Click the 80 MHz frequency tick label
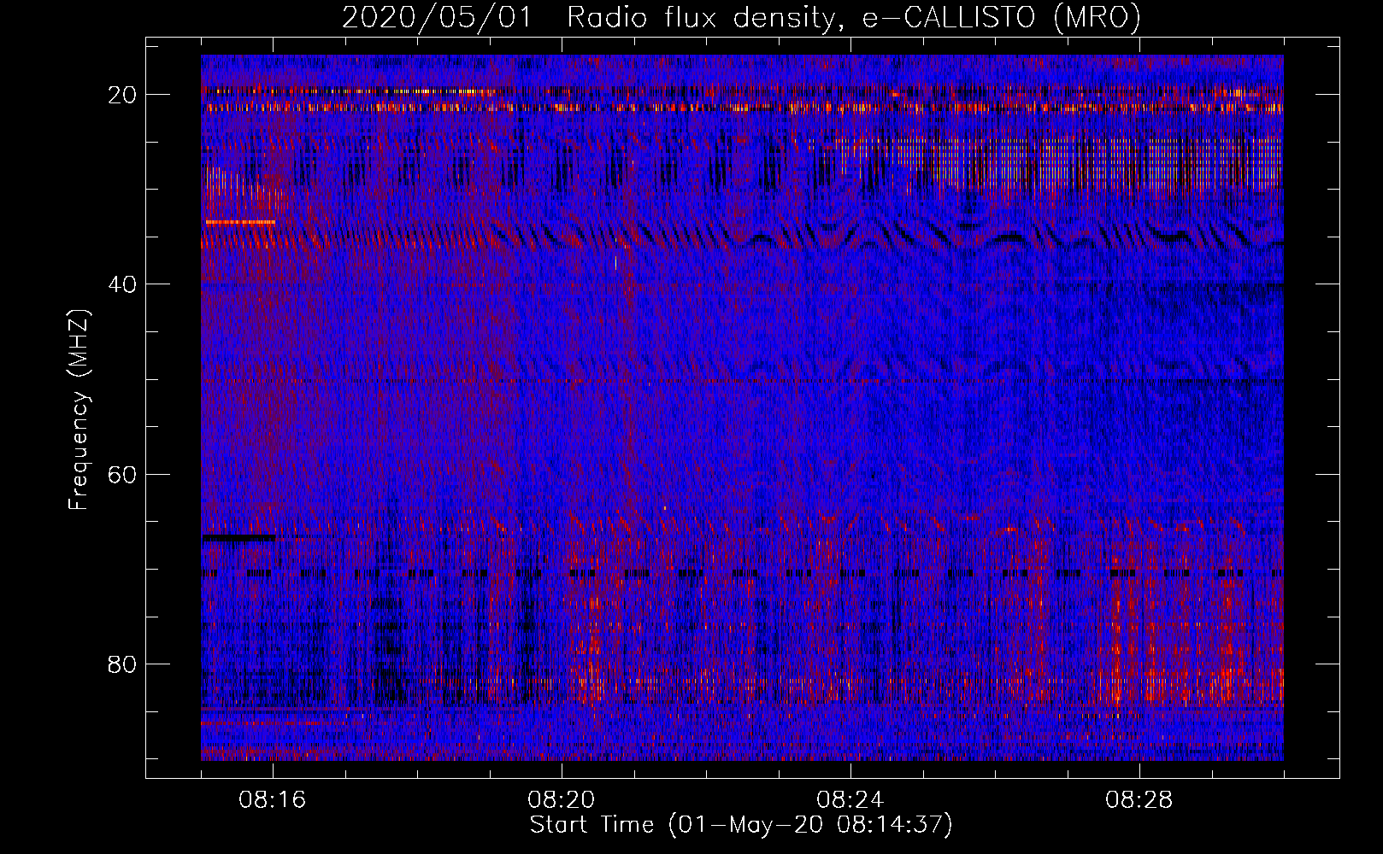The image size is (1383, 854). pos(122,664)
